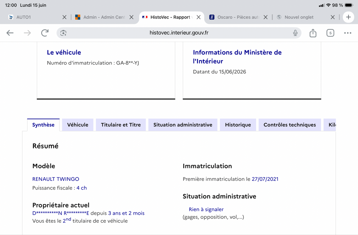Add a new tab with plus button
358x235 pixels.
click(x=348, y=17)
